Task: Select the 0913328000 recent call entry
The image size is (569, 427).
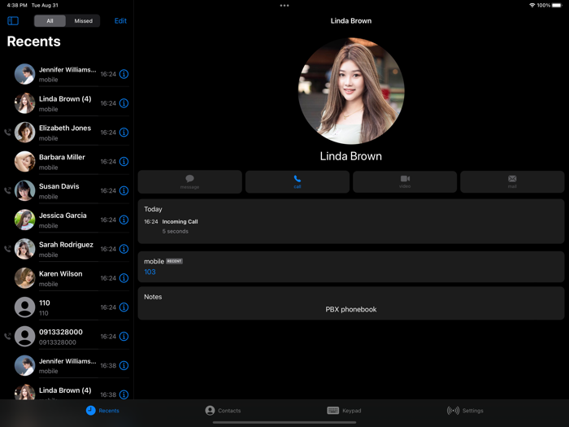Action: pos(67,336)
